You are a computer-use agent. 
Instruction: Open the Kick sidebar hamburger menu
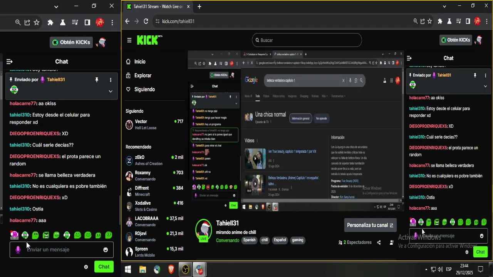129,40
